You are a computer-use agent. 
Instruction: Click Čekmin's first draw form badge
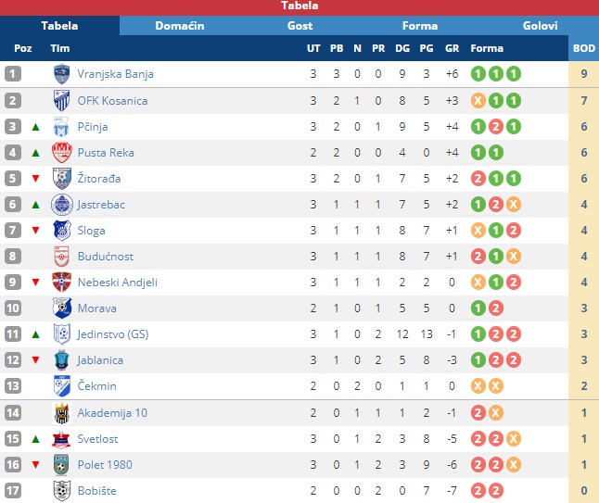tap(478, 386)
